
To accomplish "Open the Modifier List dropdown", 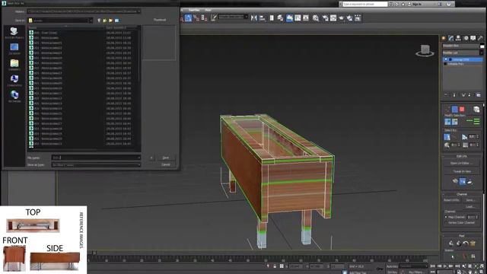I will tap(463, 53).
